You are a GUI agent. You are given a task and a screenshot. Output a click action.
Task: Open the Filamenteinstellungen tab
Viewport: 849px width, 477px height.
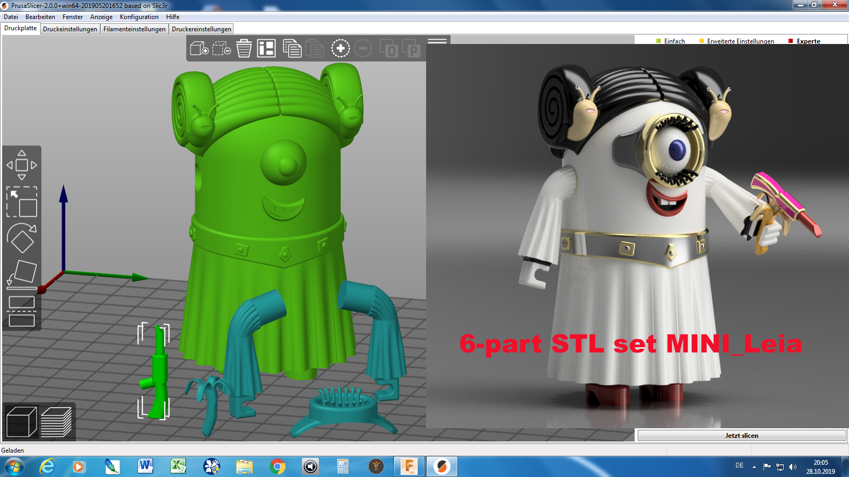[x=134, y=29]
